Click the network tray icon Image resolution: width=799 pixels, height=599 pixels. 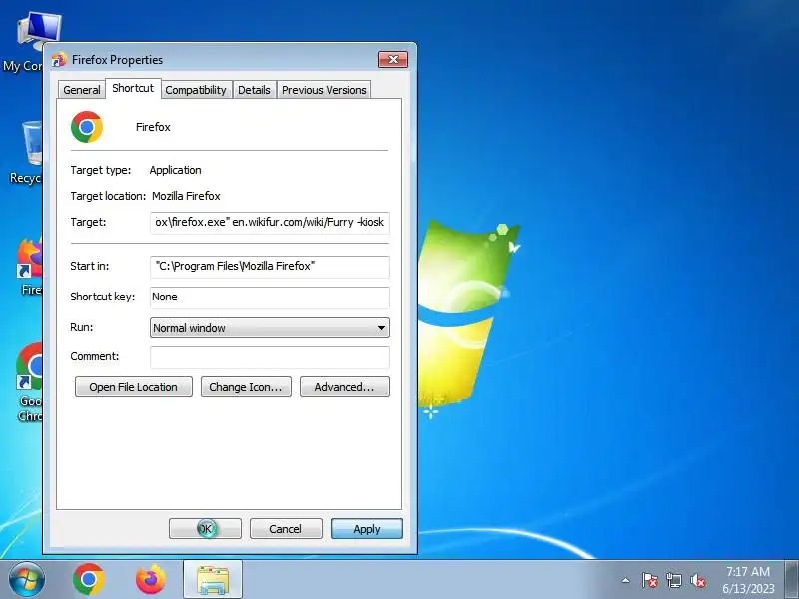pyautogui.click(x=673, y=580)
